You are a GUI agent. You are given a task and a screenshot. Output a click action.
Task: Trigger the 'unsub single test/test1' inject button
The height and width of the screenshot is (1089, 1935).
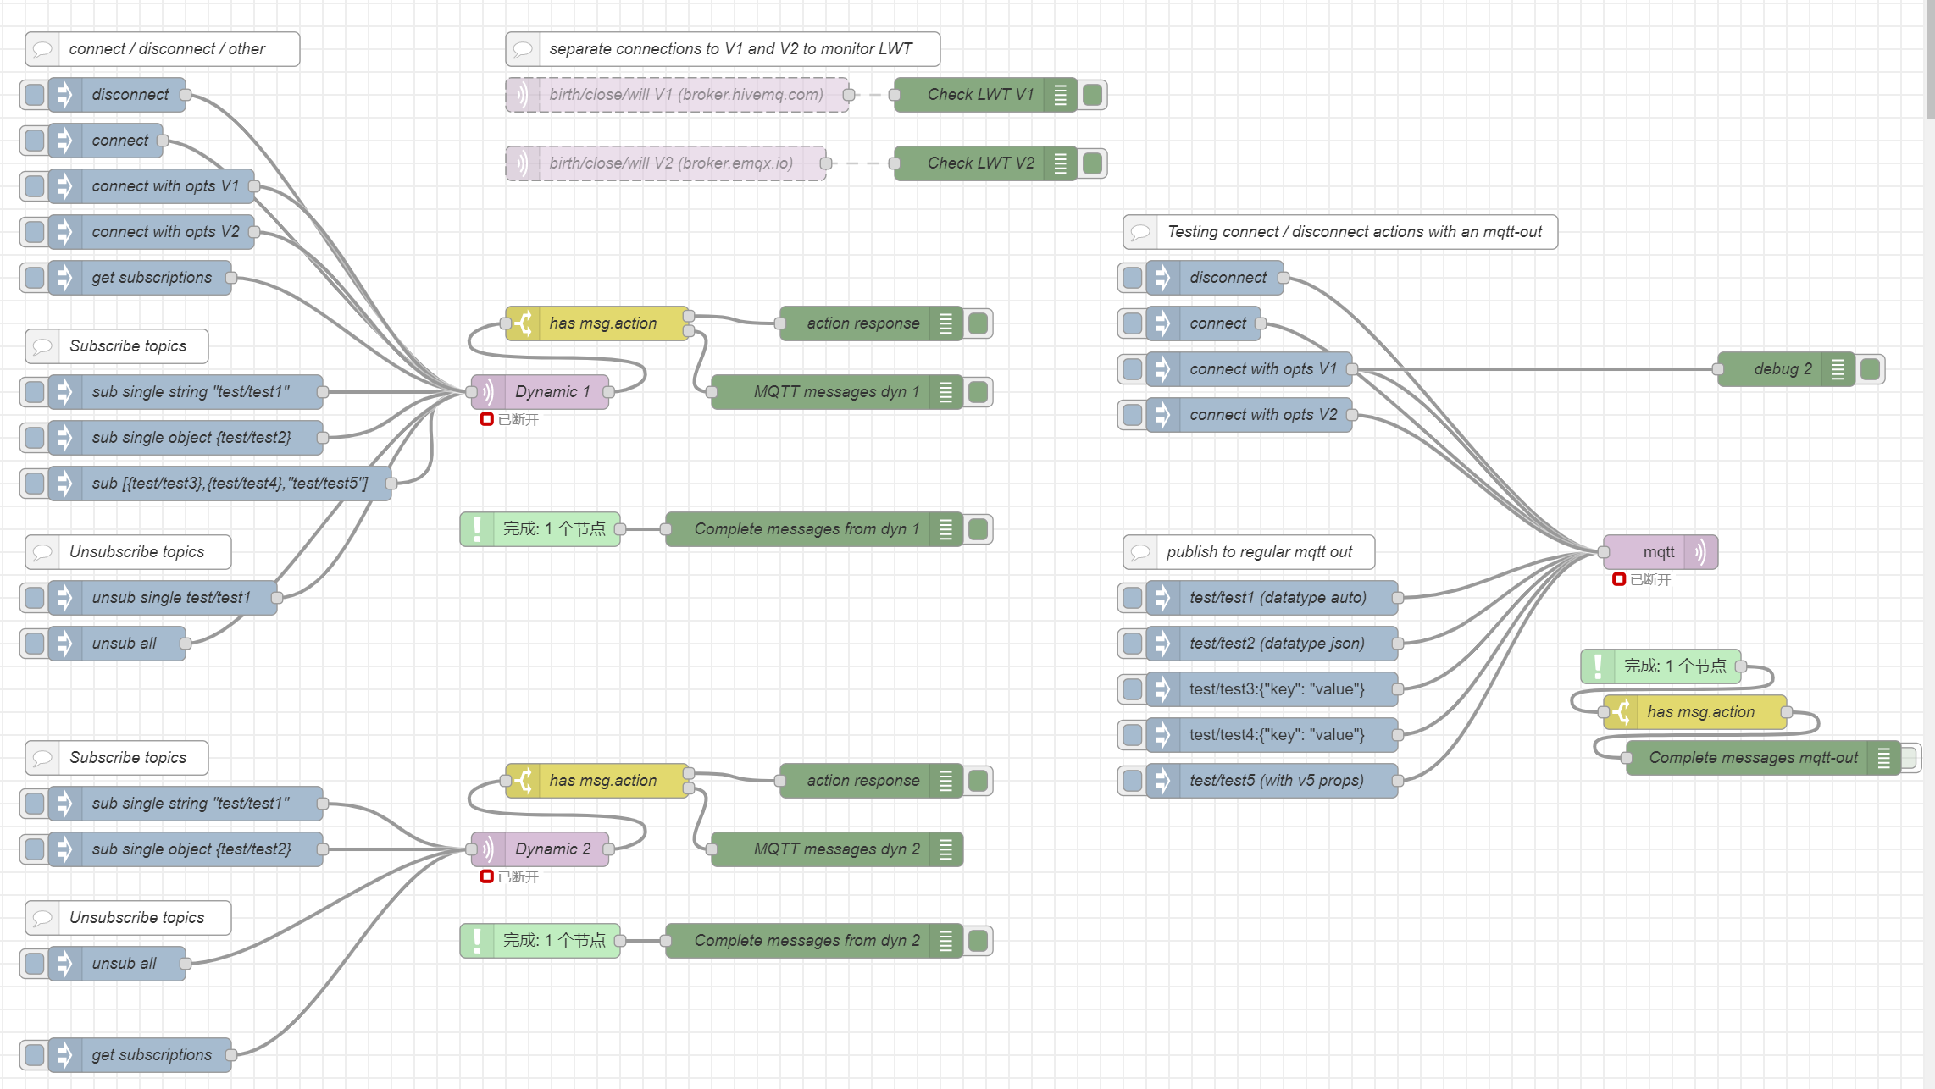[x=35, y=598]
